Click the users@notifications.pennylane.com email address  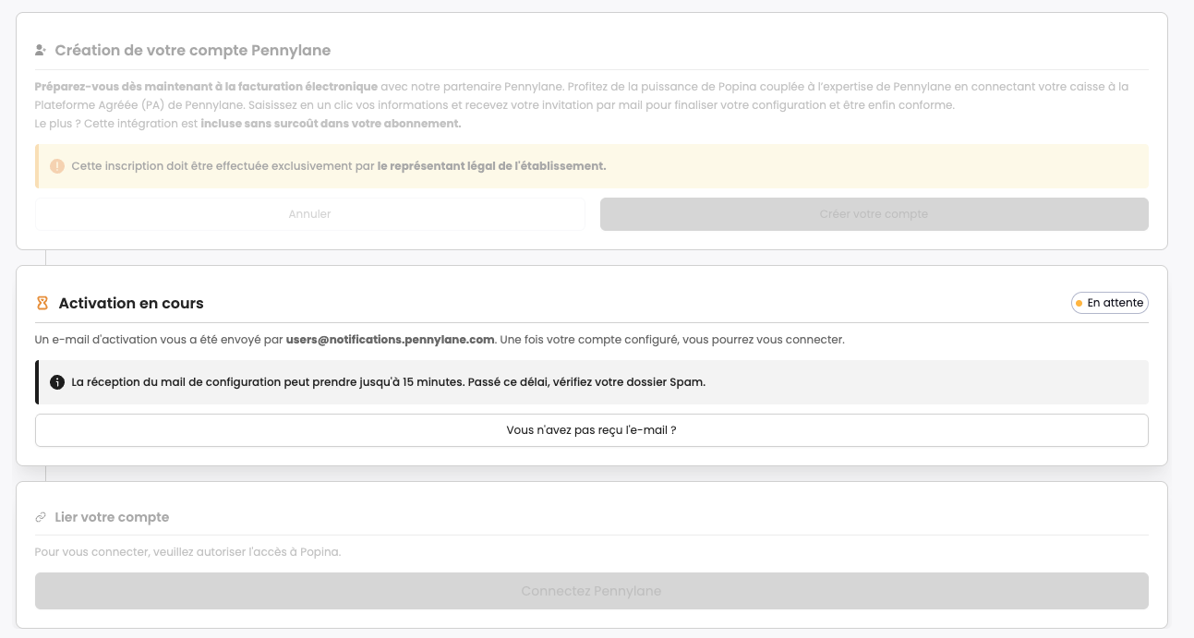391,340
